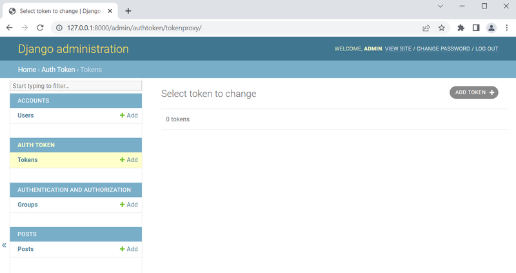Click the VIEW SITE link
Viewport: 516px width, 273px height.
[398, 49]
